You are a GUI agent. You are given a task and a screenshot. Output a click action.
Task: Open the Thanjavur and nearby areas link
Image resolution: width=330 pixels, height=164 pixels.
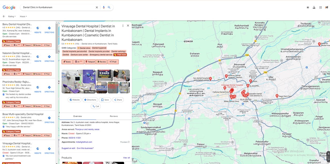point(87,129)
